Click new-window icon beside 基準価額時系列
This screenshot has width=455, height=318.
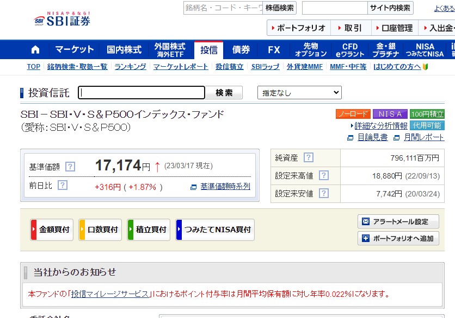[194, 187]
